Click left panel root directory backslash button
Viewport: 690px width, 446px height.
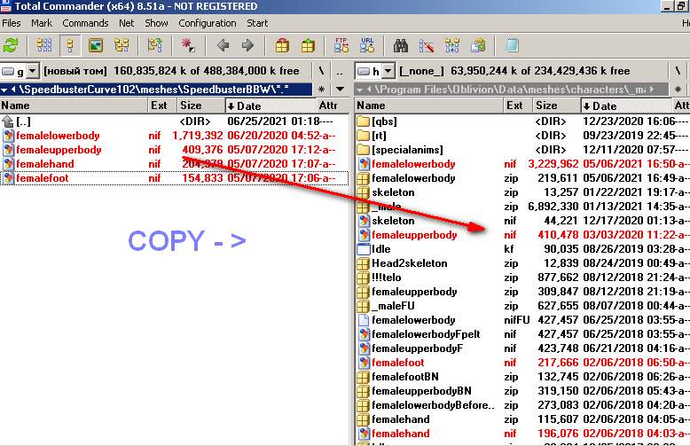click(x=322, y=71)
